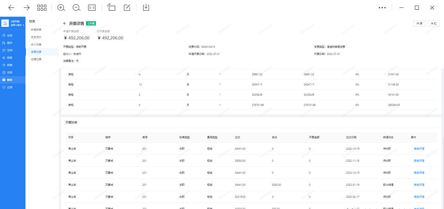Image resolution: width=444 pixels, height=209 pixels.
Task: Click the edit pencil icon in toolbar
Action: coord(127,7)
